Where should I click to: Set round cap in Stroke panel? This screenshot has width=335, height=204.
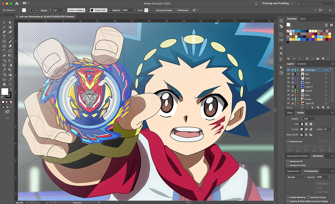click(x=306, y=124)
